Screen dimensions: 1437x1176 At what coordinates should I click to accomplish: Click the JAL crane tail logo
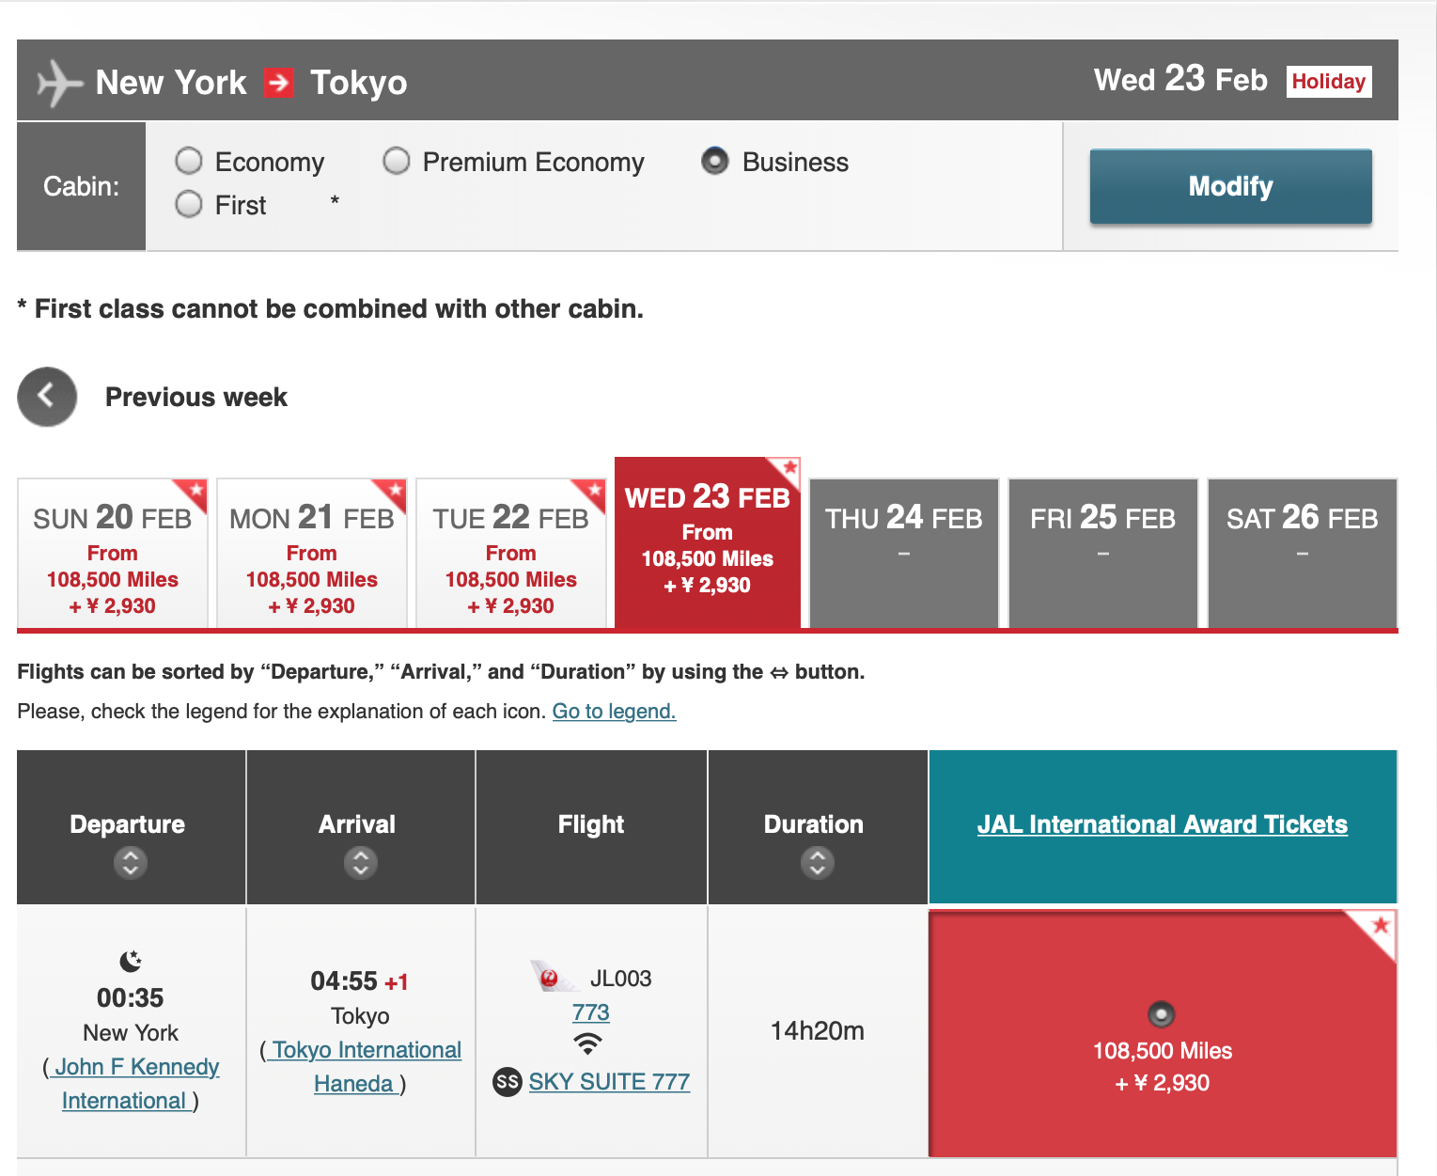coord(551,978)
